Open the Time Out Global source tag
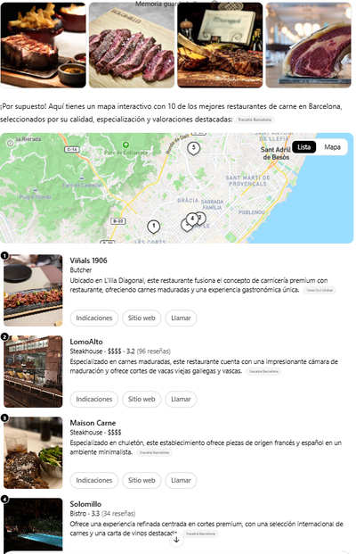Screen dimensions: 356x554 320,291
